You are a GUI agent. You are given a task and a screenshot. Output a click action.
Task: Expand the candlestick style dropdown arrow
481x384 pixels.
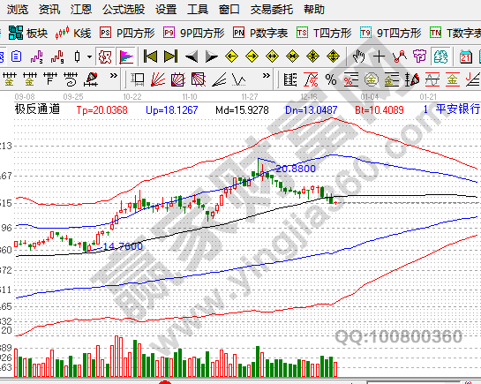click(89, 56)
